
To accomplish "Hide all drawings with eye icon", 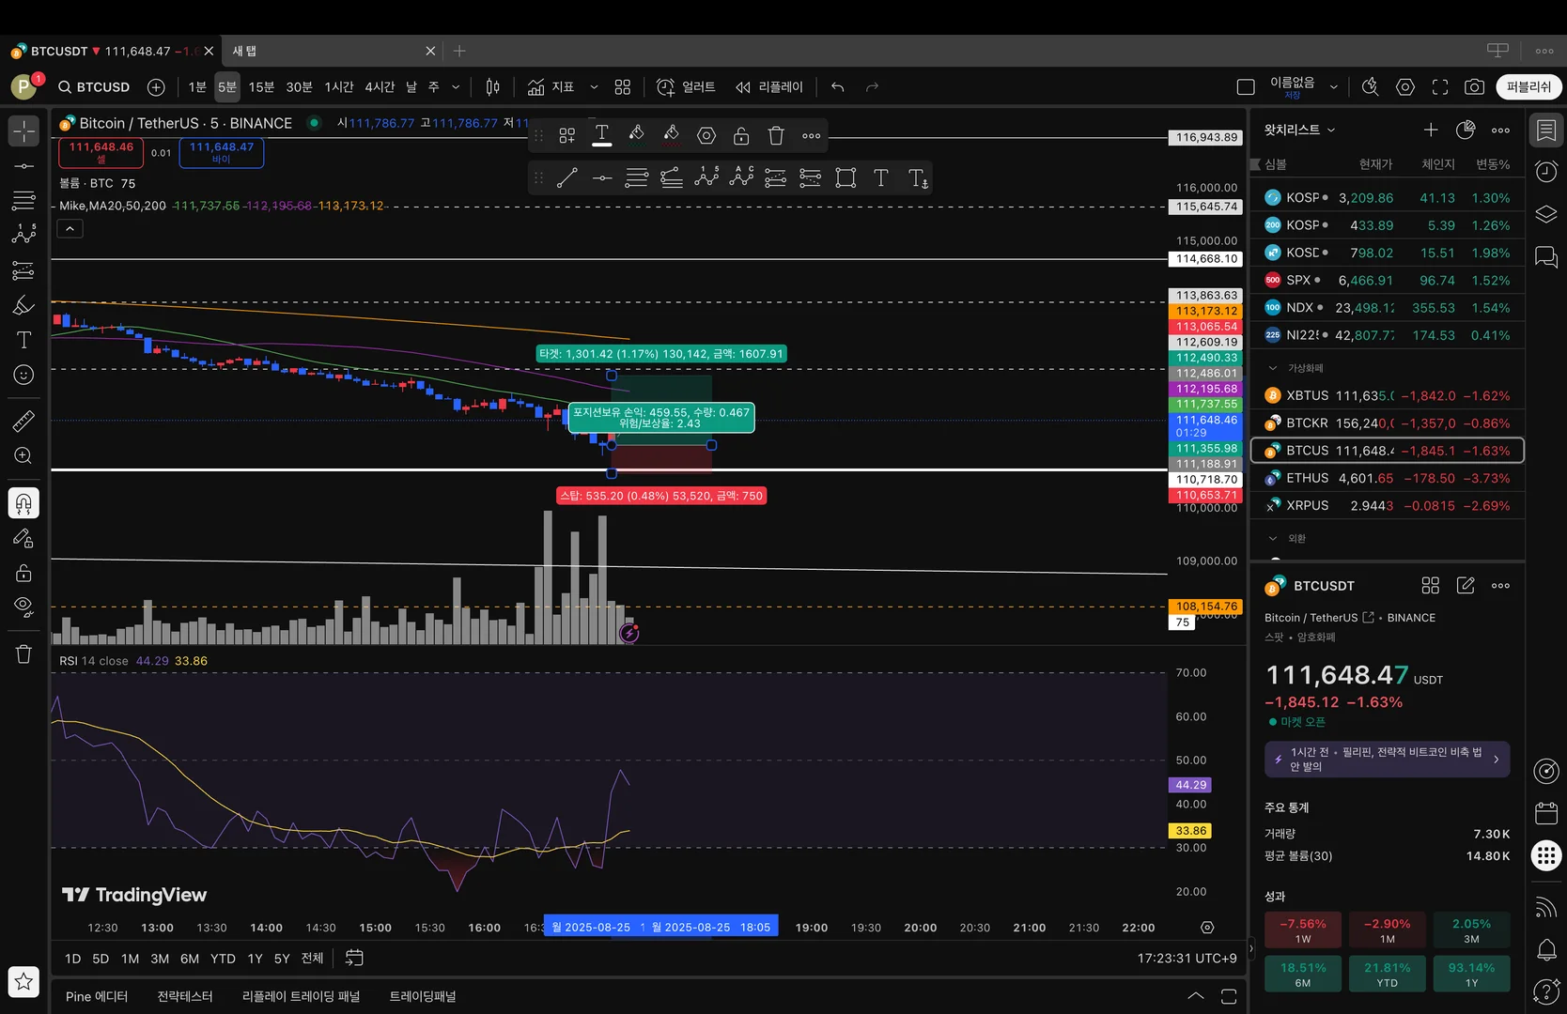I will tap(23, 606).
